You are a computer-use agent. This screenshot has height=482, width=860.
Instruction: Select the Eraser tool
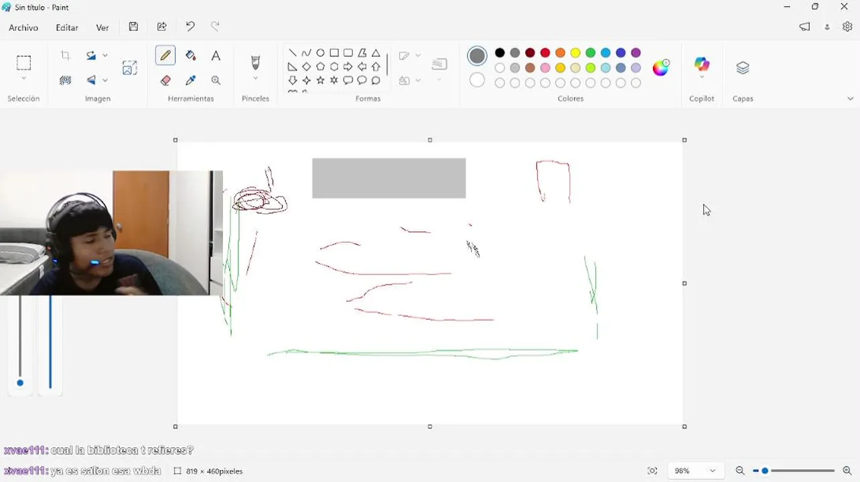click(x=165, y=80)
